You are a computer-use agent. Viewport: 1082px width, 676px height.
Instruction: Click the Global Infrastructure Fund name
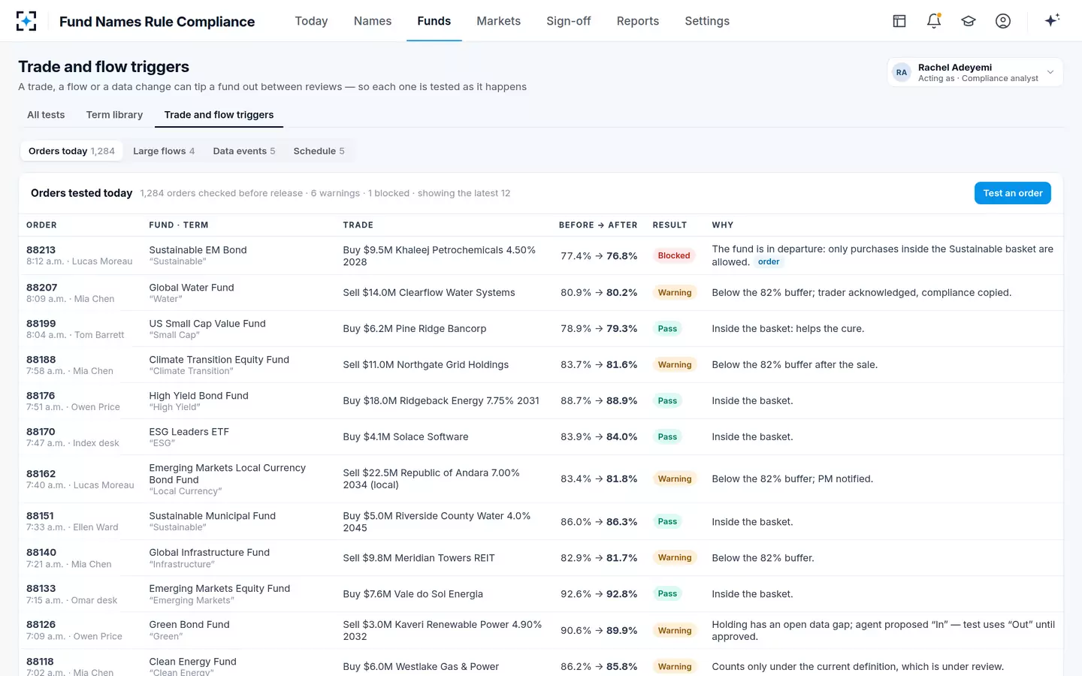click(x=209, y=552)
